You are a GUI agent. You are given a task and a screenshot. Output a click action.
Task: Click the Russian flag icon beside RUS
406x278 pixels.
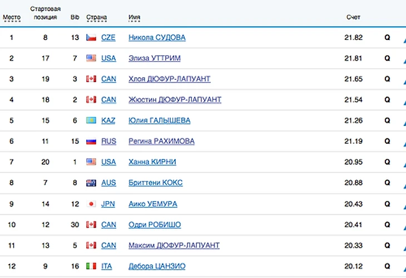pyautogui.click(x=91, y=141)
